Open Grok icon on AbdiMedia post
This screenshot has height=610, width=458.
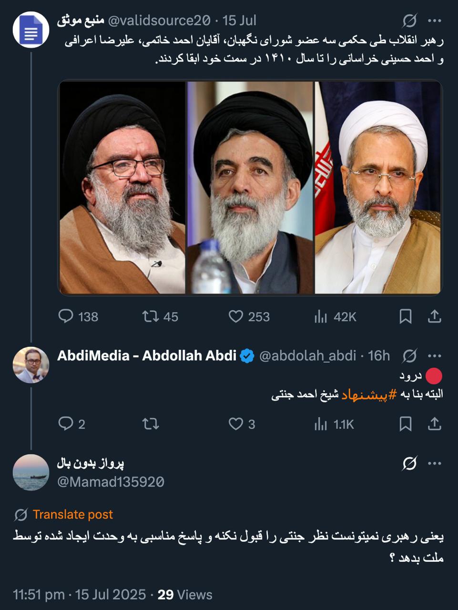coord(409,356)
